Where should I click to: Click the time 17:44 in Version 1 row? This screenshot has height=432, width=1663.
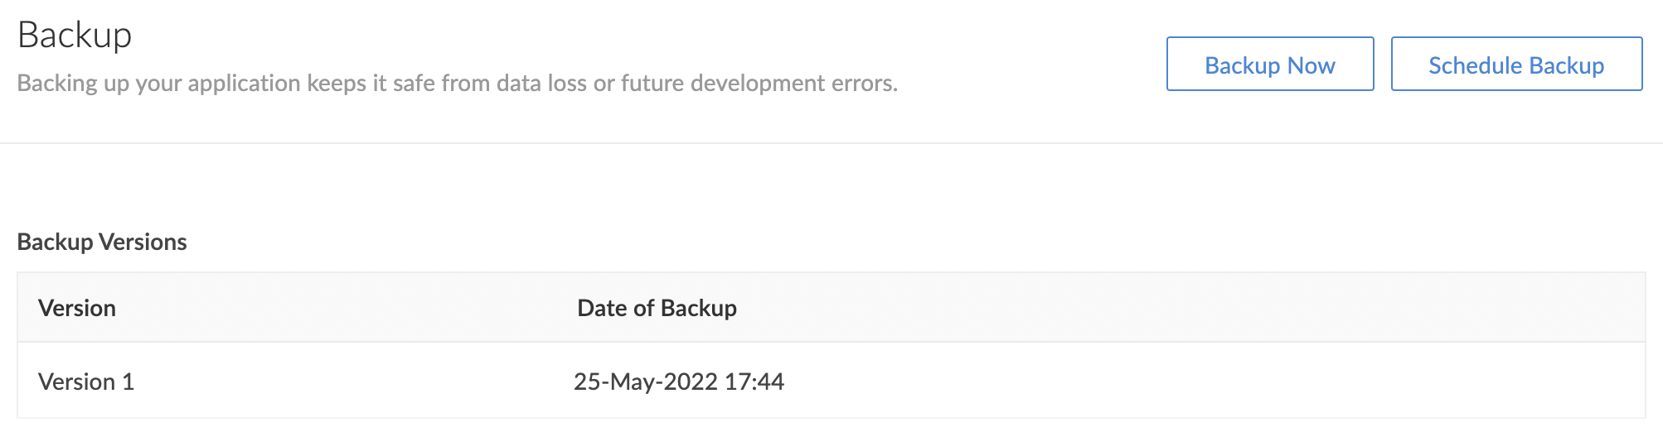754,382
